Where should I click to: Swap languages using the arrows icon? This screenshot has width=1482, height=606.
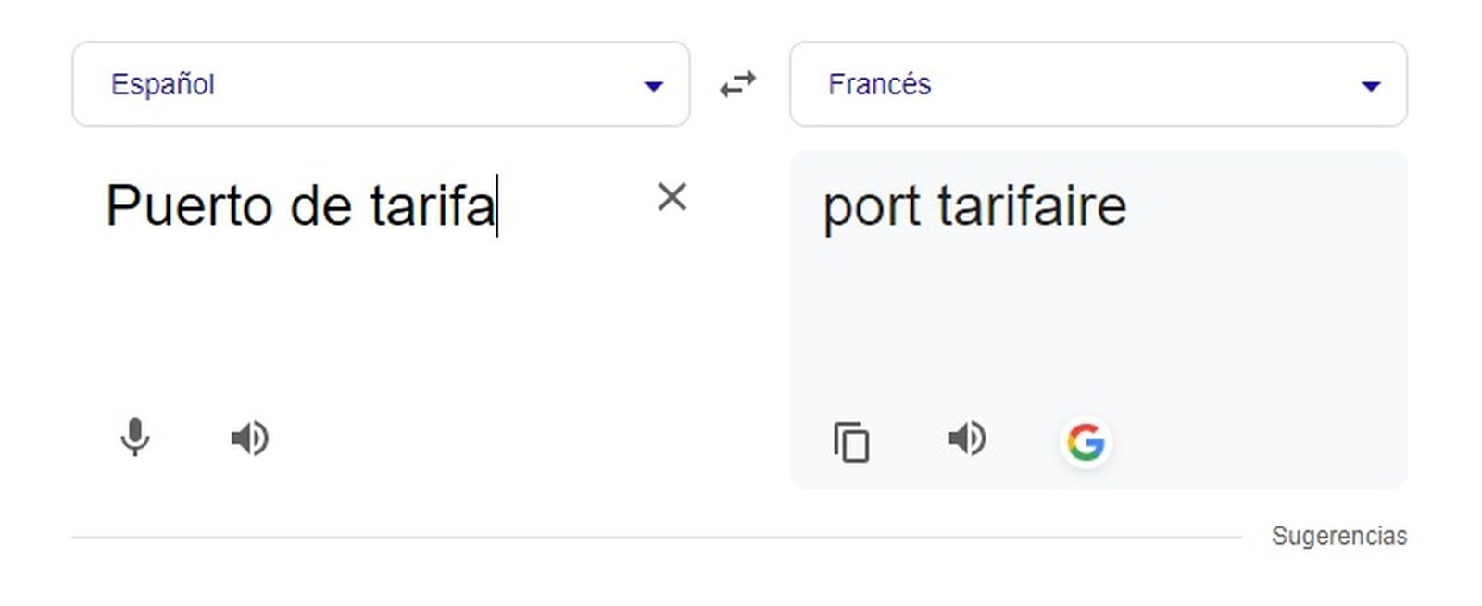[738, 84]
